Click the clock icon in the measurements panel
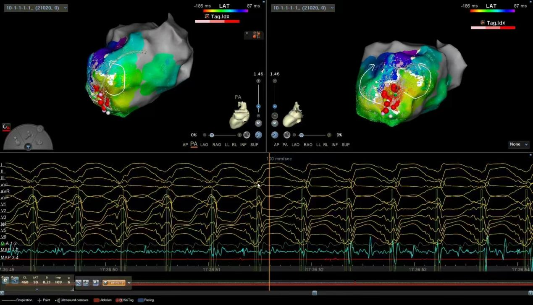The image size is (533, 305). coord(5,280)
